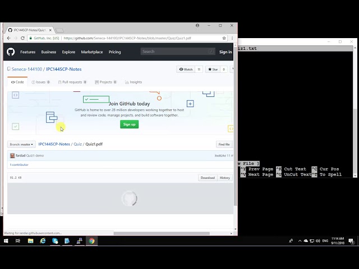Image resolution: width=359 pixels, height=269 pixels.
Task: Go back with the browser back arrow
Action: (x=9, y=38)
